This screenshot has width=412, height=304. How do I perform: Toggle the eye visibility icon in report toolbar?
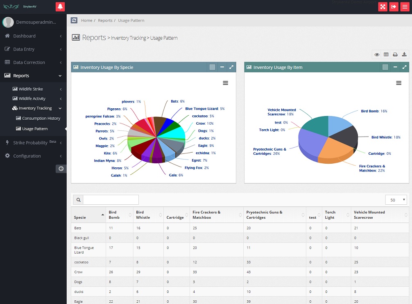[x=377, y=55]
